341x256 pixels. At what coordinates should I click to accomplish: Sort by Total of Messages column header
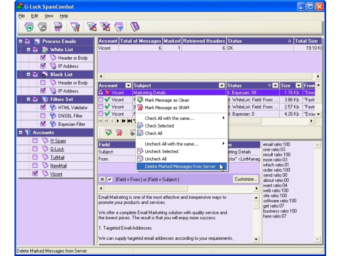[141, 41]
